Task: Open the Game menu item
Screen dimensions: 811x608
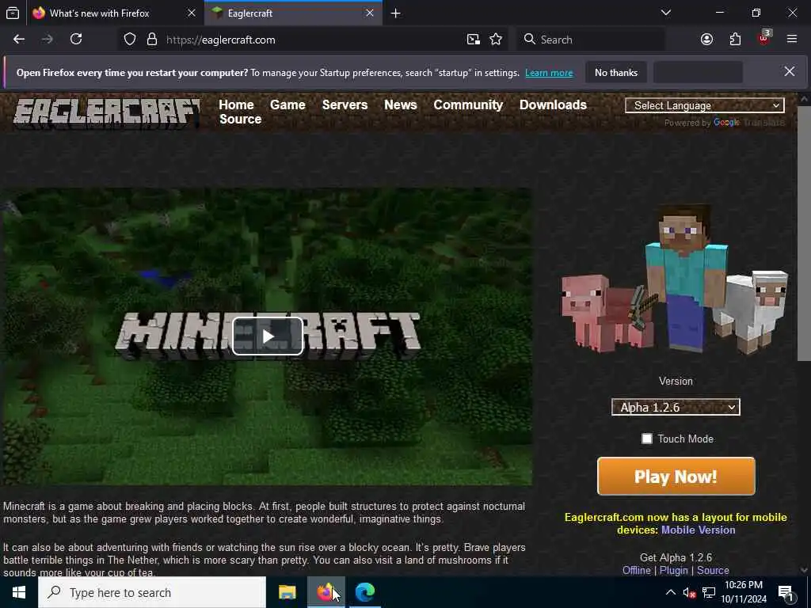Action: pos(287,105)
